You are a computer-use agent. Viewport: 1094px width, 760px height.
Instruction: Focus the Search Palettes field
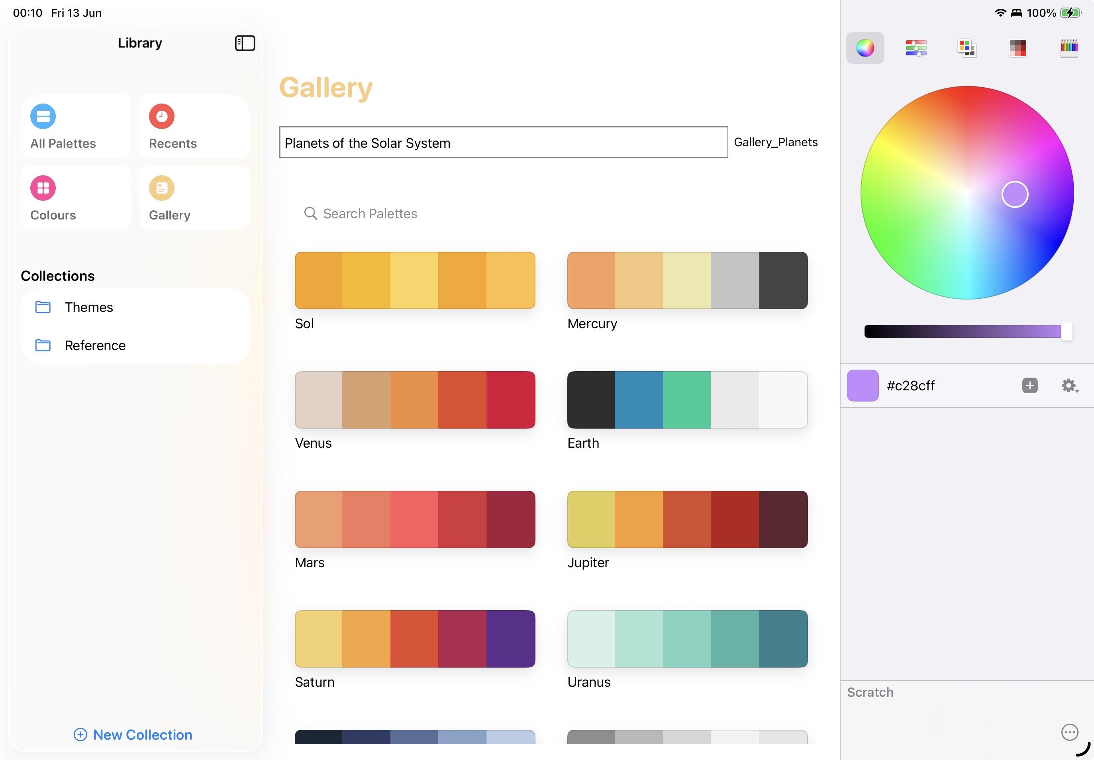551,214
